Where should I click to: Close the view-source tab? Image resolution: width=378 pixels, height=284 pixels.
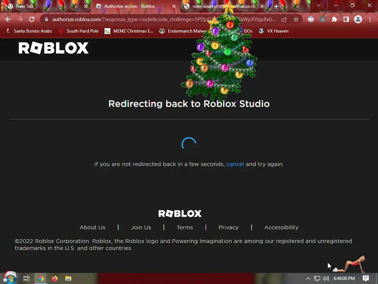coord(262,6)
